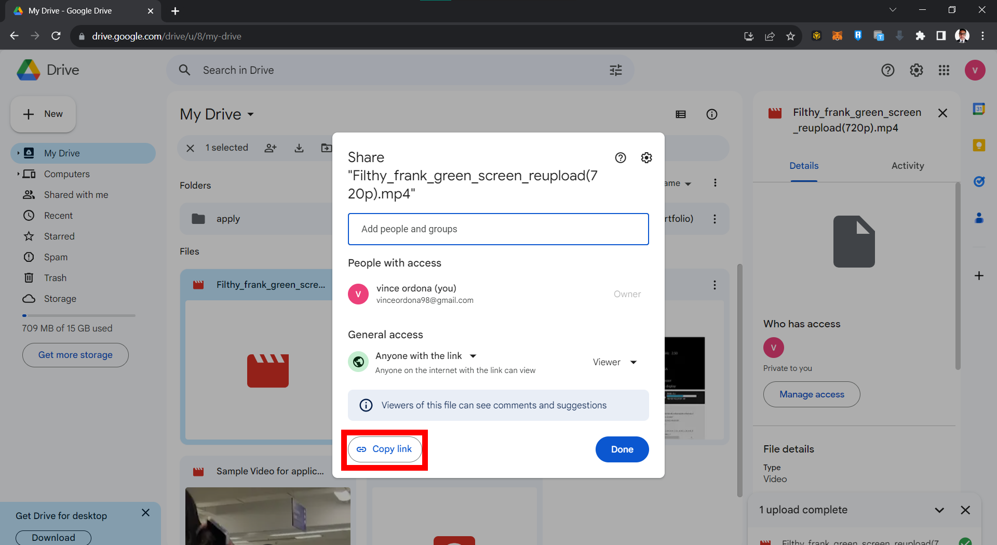Open the share settings gear in dialog

coord(646,157)
